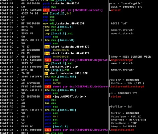The width and height of the screenshot is (158, 134).
Task: Click hex bytes '68 34E04000' in dump column
Action: pos(30,3)
